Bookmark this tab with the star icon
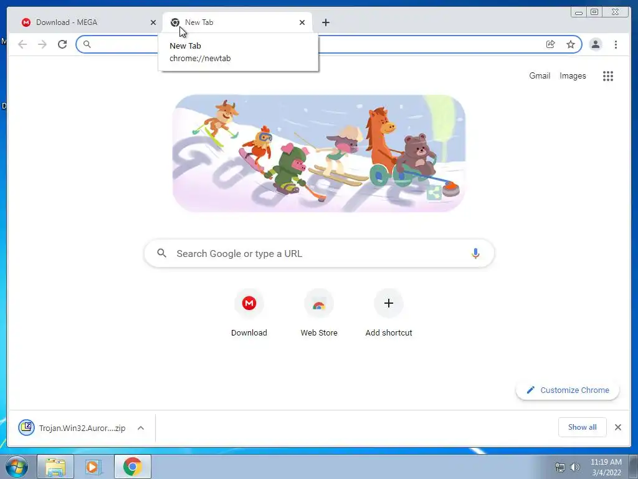The image size is (638, 479). (x=571, y=44)
